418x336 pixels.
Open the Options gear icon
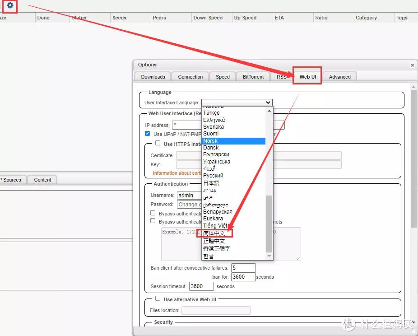[x=10, y=5]
